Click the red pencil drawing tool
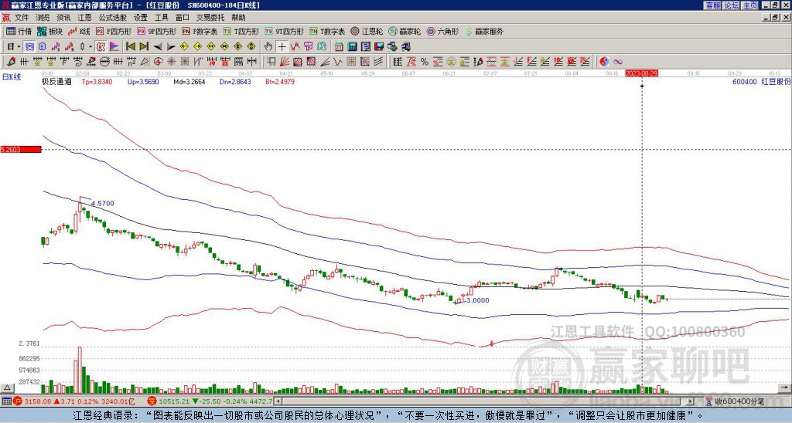The width and height of the screenshot is (792, 423). [x=11, y=62]
